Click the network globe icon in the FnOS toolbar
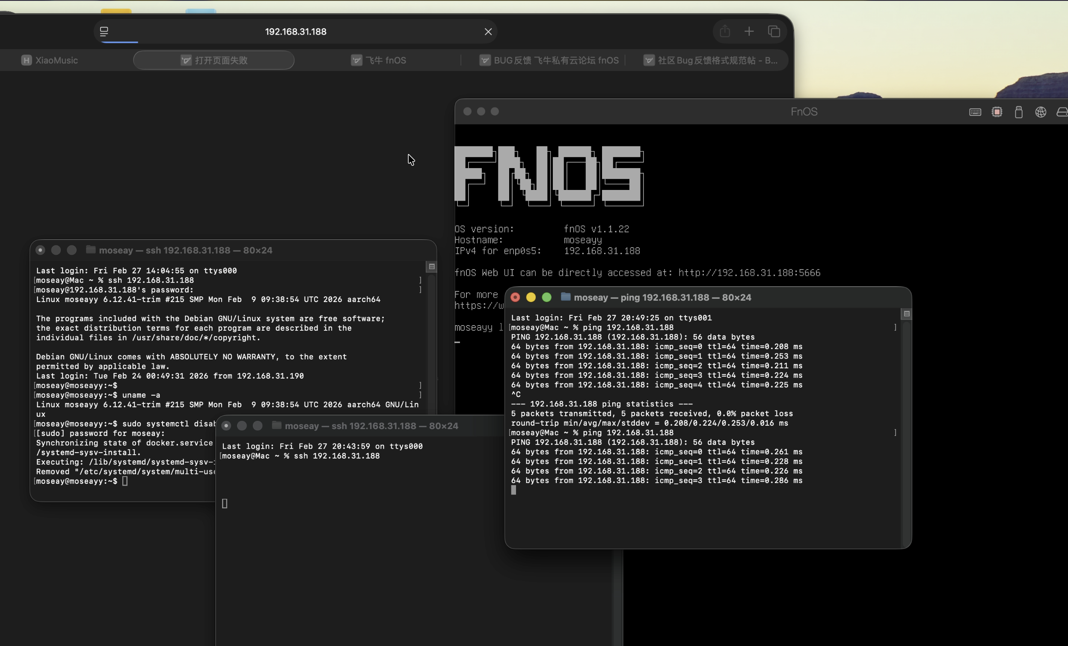 point(1040,112)
